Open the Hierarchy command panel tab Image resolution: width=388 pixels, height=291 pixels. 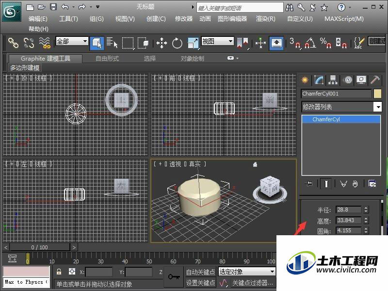coord(333,80)
